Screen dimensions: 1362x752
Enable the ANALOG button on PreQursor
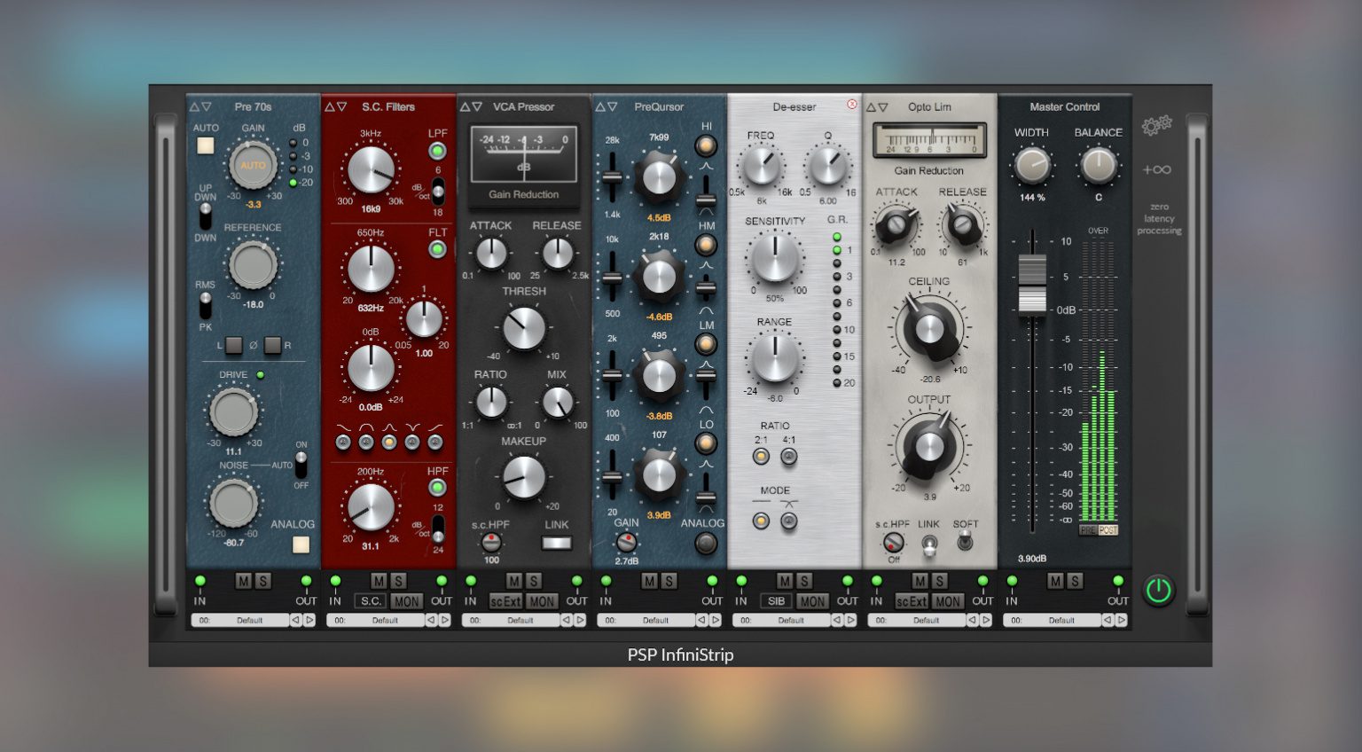point(705,544)
